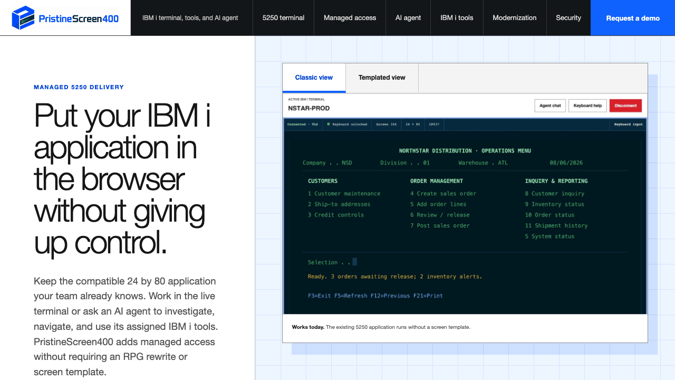Click the Selection input field in the terminal

tap(355, 262)
